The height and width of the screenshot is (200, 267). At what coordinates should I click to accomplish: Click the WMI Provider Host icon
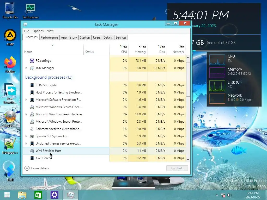click(32, 151)
